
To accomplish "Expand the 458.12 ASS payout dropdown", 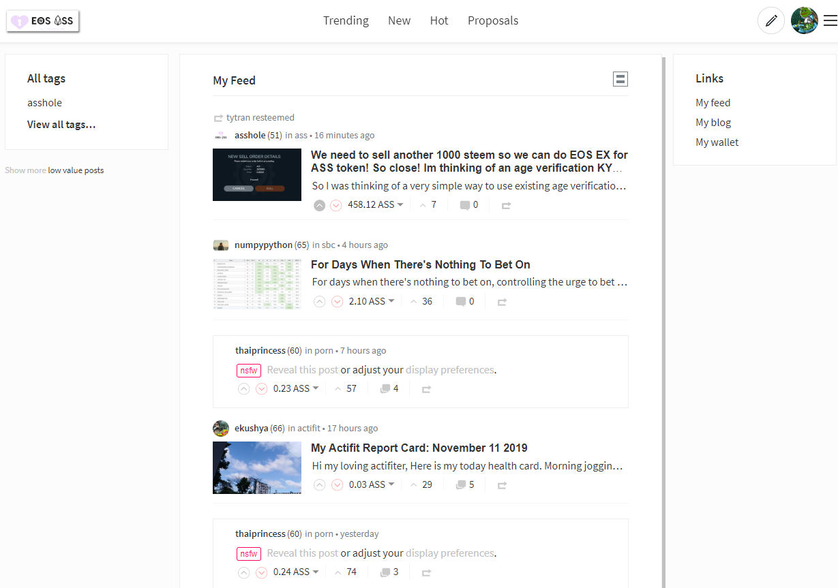I will coord(400,205).
